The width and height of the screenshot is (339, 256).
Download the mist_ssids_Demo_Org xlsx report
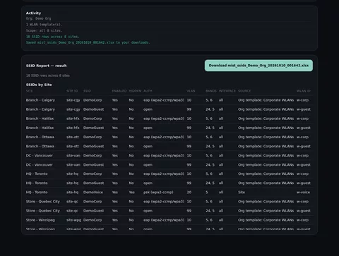[x=258, y=66]
